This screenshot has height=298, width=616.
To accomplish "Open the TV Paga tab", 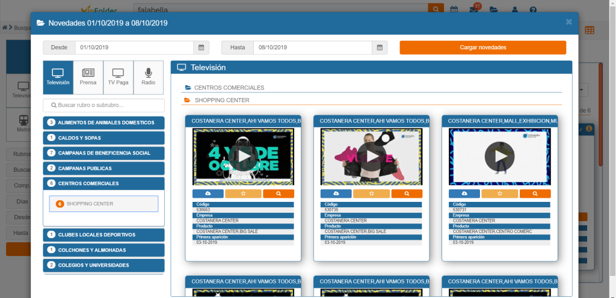I will point(119,78).
